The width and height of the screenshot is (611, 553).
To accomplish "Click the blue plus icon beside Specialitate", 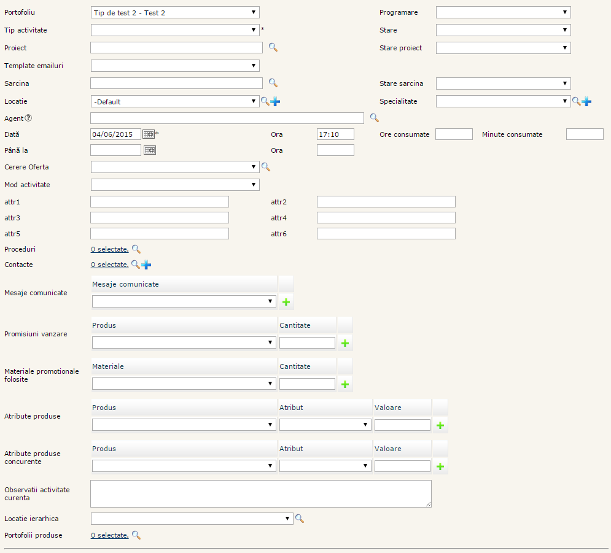I will click(586, 101).
